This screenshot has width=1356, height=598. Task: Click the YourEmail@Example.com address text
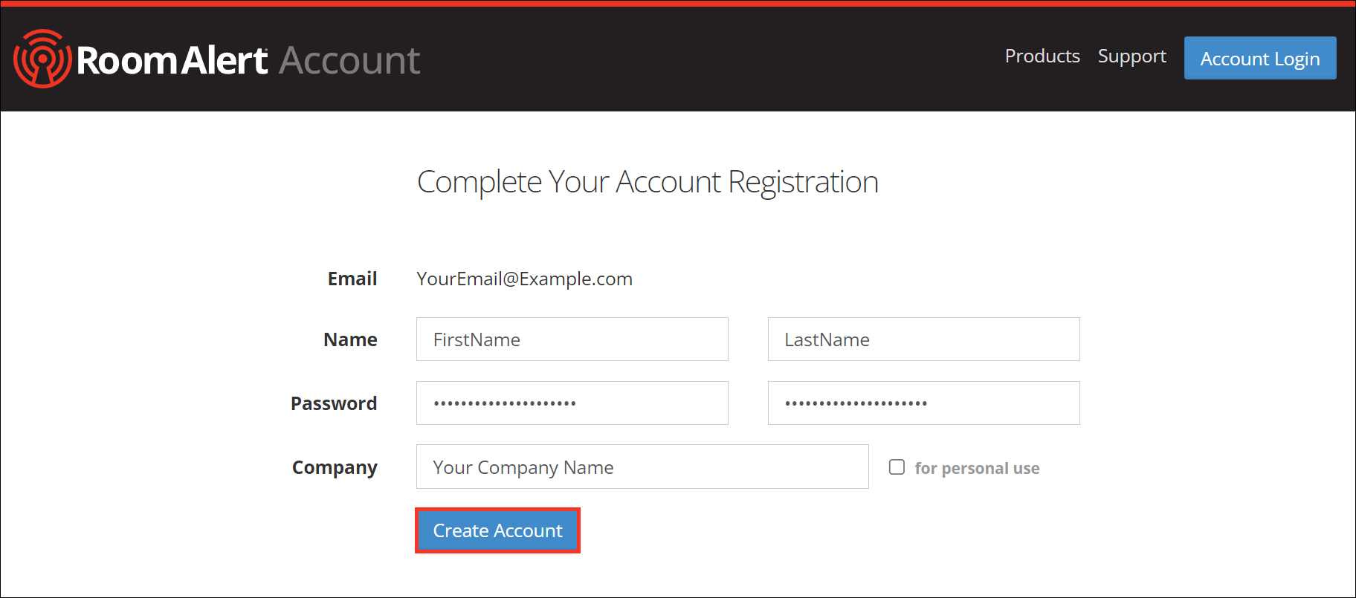[x=524, y=279]
